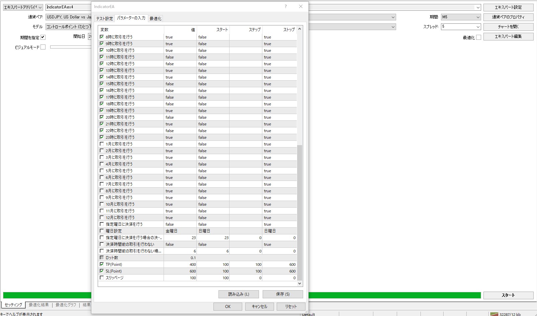Click the parameter list vertical scrollbar thumb
537x316 pixels.
click(300, 213)
